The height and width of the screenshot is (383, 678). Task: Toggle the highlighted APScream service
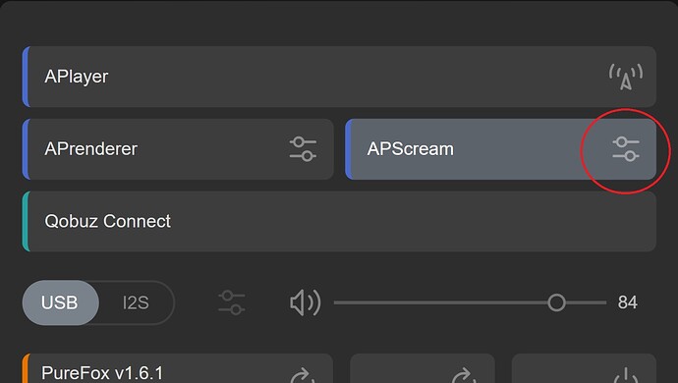pyautogui.click(x=501, y=149)
